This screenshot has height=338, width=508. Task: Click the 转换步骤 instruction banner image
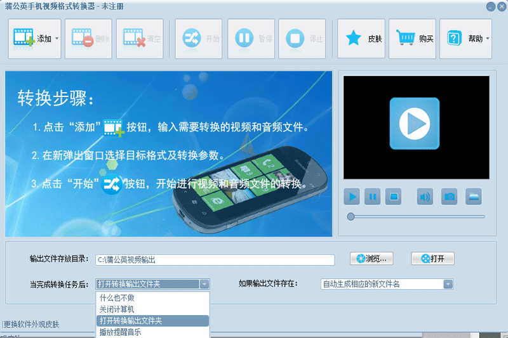pyautogui.click(x=169, y=153)
